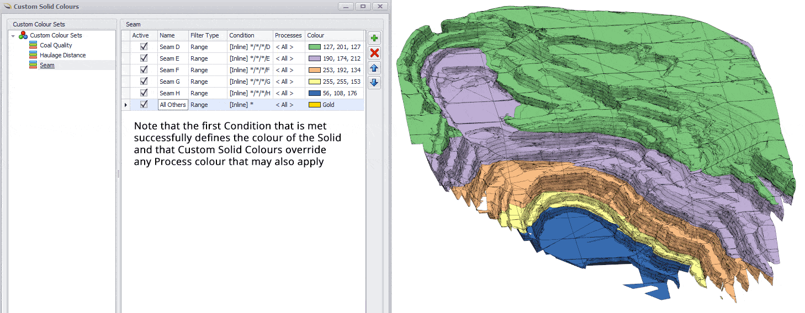805x313 pixels.
Task: Click the blue Seam H colour swatch
Action: coord(315,93)
